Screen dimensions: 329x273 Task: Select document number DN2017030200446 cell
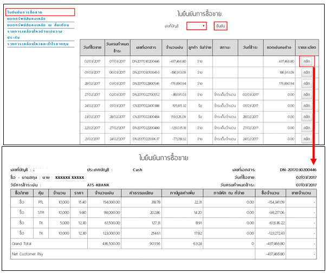coord(146,61)
